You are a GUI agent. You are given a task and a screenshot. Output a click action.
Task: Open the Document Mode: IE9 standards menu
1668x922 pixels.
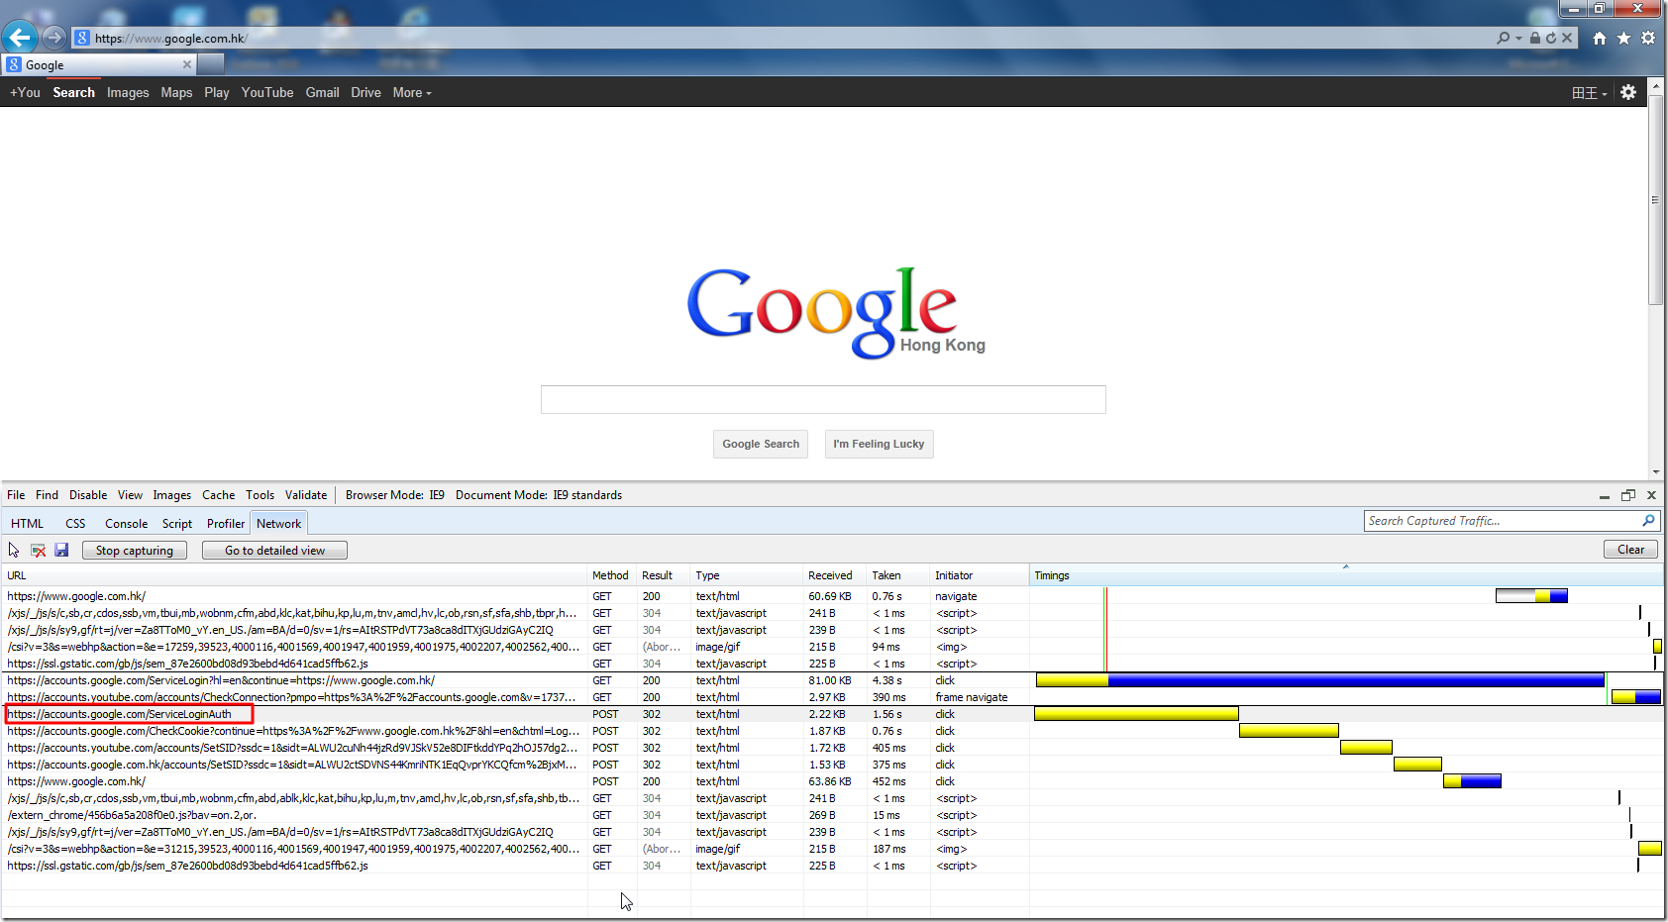[x=539, y=495]
